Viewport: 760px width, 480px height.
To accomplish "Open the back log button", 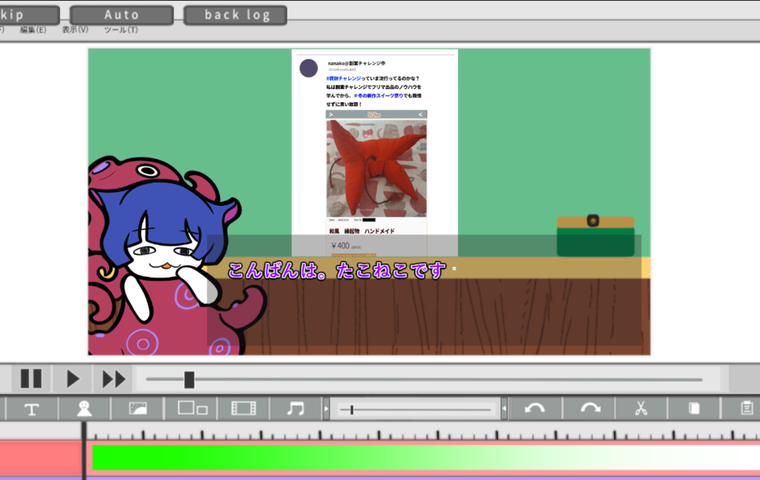I will click(236, 15).
